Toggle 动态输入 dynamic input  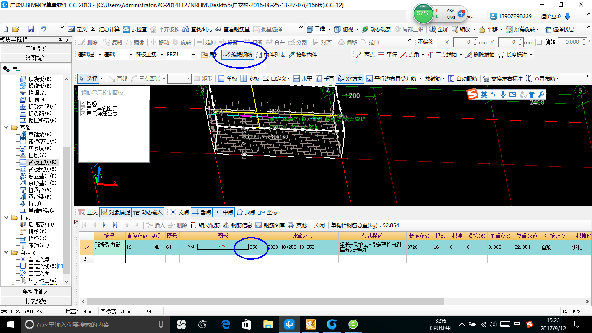[148, 212]
